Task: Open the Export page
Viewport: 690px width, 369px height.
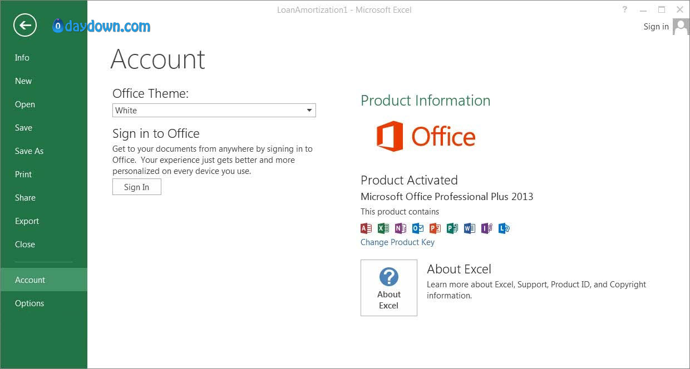Action: click(43, 221)
